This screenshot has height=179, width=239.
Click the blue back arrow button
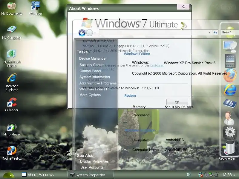(x=82, y=33)
